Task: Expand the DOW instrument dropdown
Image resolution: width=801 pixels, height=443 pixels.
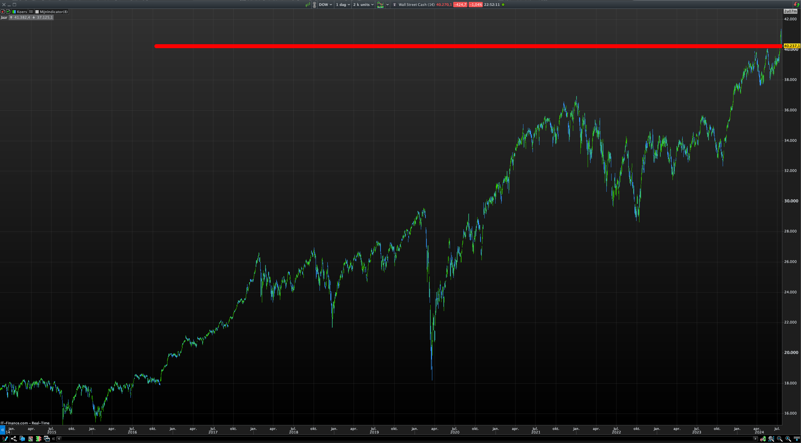Action: point(325,5)
